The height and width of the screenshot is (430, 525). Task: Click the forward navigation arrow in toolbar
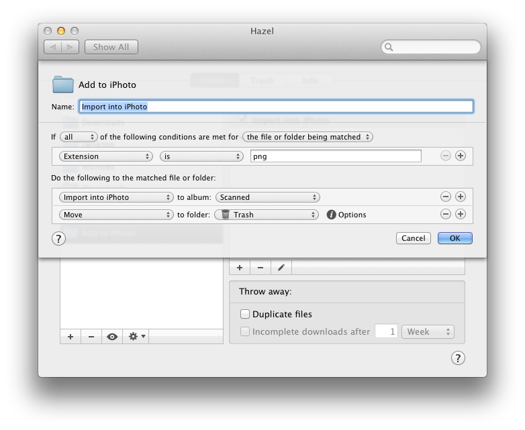[70, 47]
